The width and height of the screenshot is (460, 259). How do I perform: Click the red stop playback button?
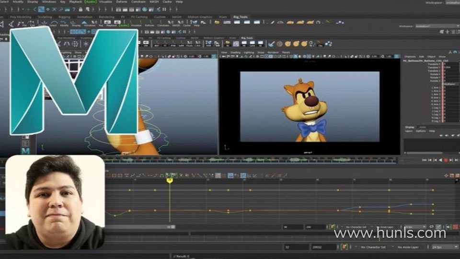point(446,160)
